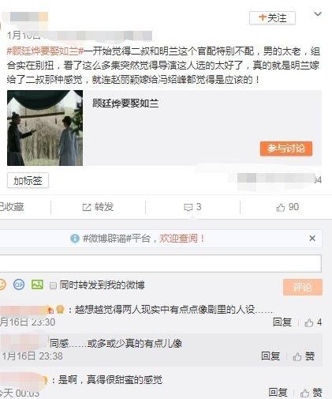The image size is (332, 399).
Task: Enable 同时转发到我的微博 checkbox
Action: tap(53, 285)
